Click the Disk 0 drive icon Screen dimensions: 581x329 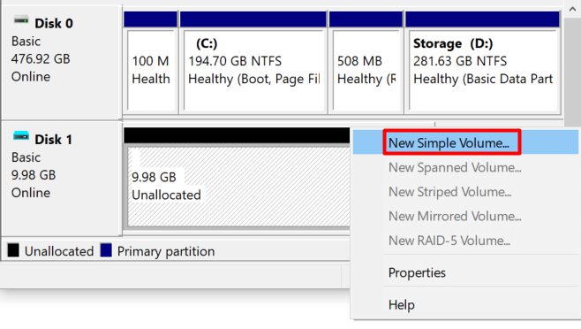(21, 19)
